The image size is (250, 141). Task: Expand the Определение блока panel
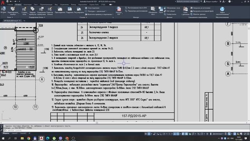(x=37, y=17)
